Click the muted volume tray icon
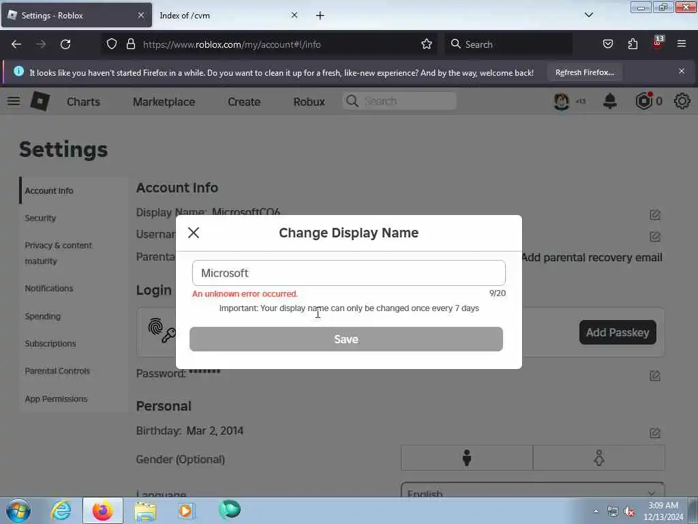This screenshot has height=524, width=698. coord(629,512)
